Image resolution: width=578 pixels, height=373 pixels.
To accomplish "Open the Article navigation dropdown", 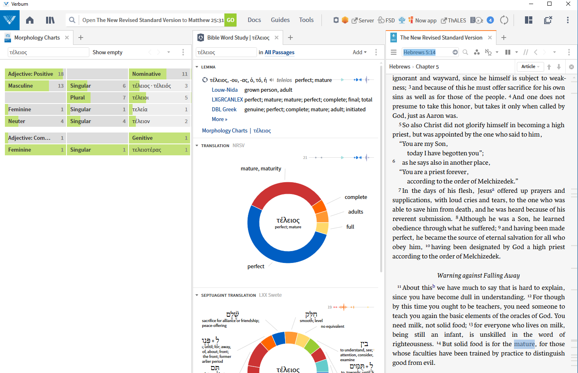I will pyautogui.click(x=530, y=66).
